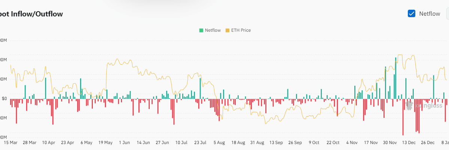Viewport: 449px width, 150px height.
Task: Click the 15 Mar date label
Action: tap(10, 143)
